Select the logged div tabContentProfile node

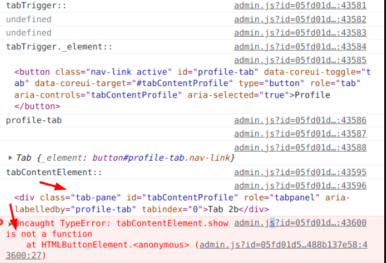pos(182,203)
